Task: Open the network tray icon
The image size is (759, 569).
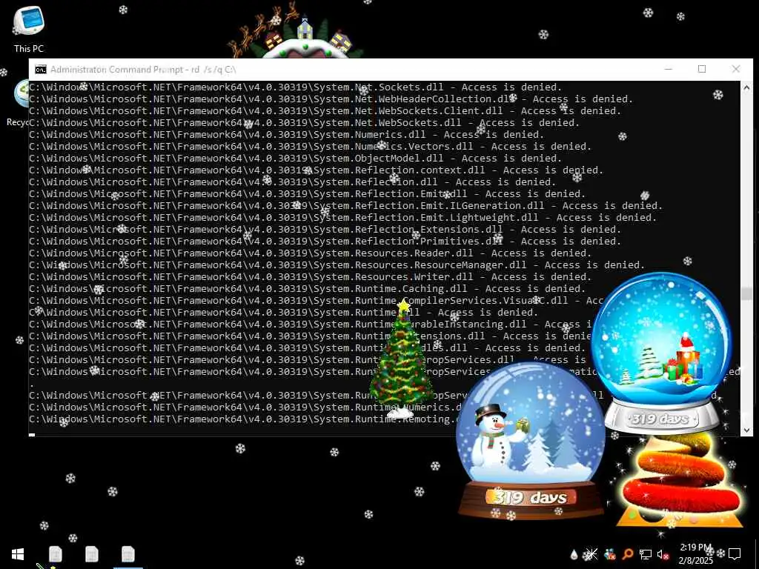Action: coord(646,554)
